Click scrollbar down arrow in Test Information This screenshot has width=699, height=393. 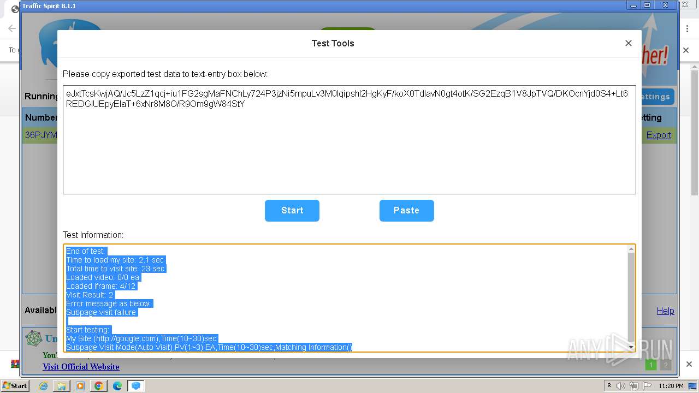pyautogui.click(x=631, y=347)
